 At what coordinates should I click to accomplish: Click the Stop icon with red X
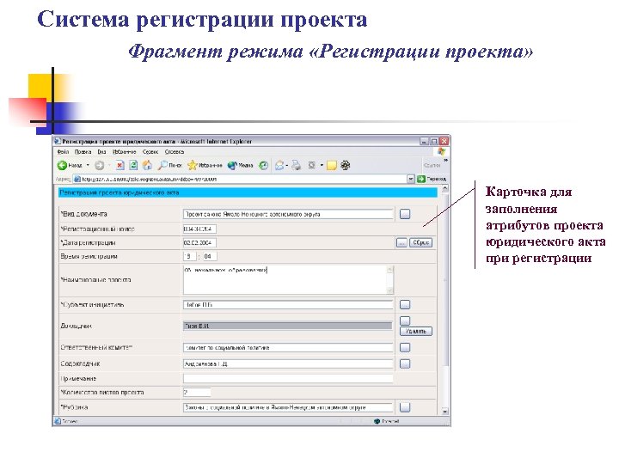(x=120, y=165)
